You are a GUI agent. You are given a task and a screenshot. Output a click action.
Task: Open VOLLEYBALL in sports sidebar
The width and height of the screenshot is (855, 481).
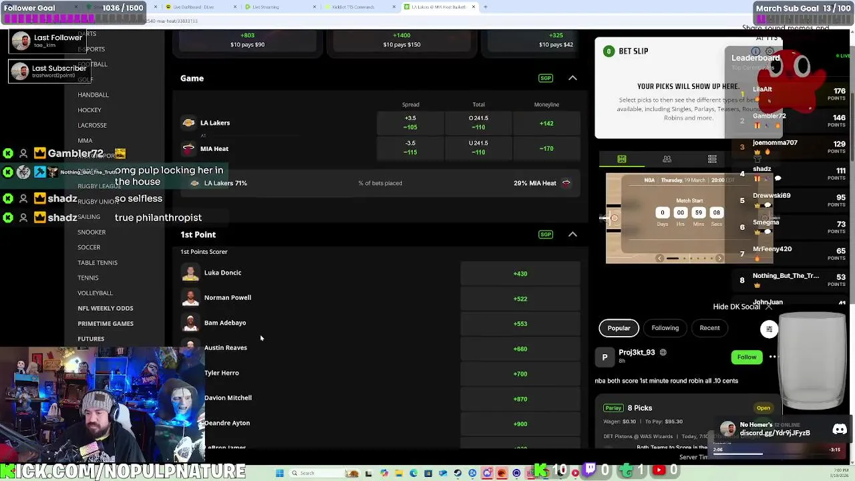(95, 293)
